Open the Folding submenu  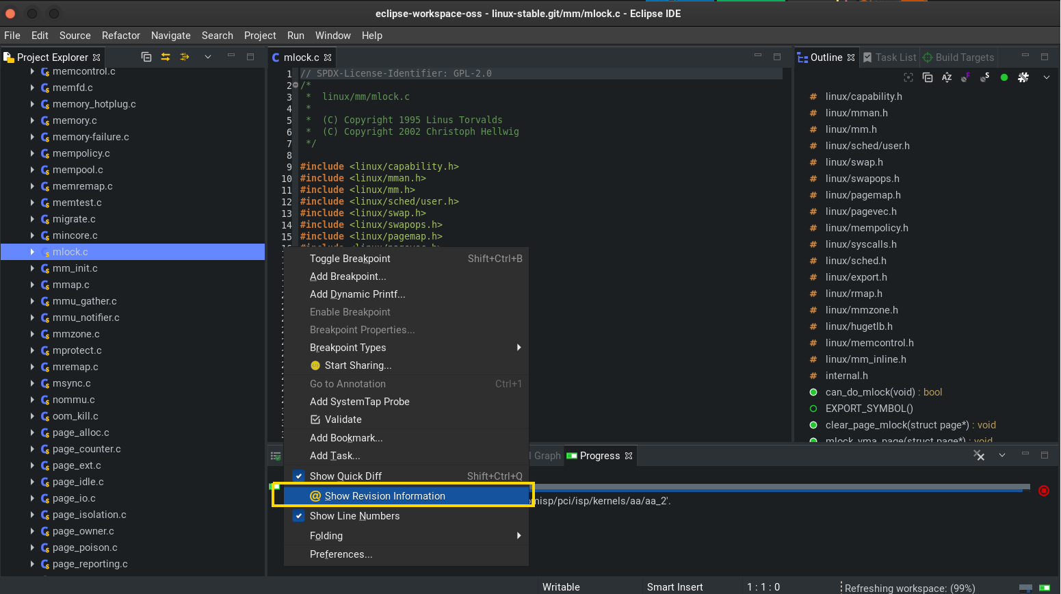point(326,536)
